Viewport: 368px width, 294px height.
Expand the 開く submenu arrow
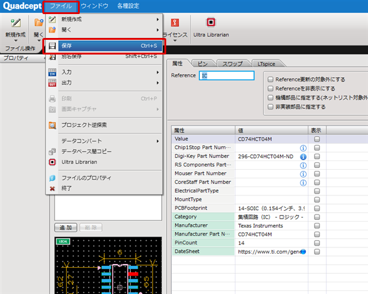tap(158, 30)
